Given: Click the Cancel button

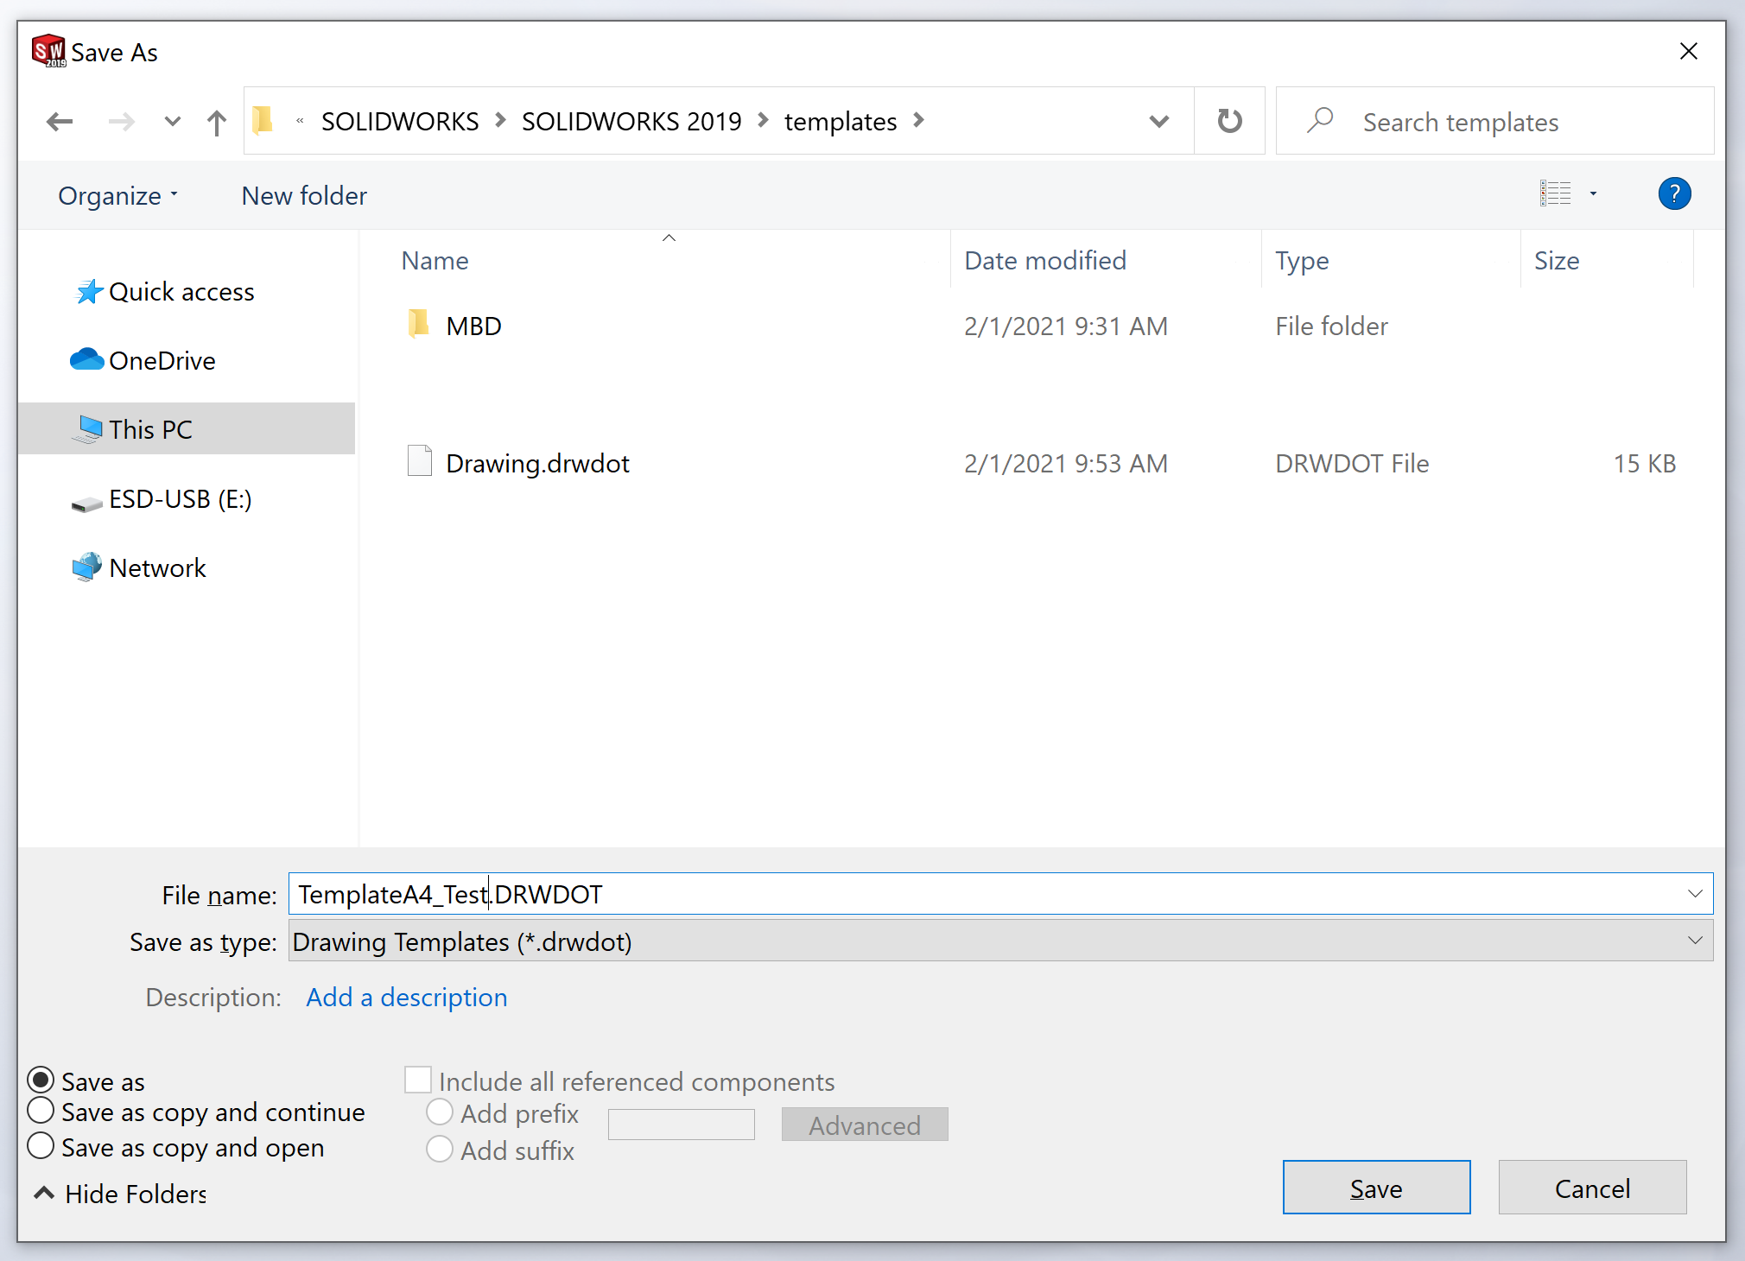Looking at the screenshot, I should (1592, 1188).
